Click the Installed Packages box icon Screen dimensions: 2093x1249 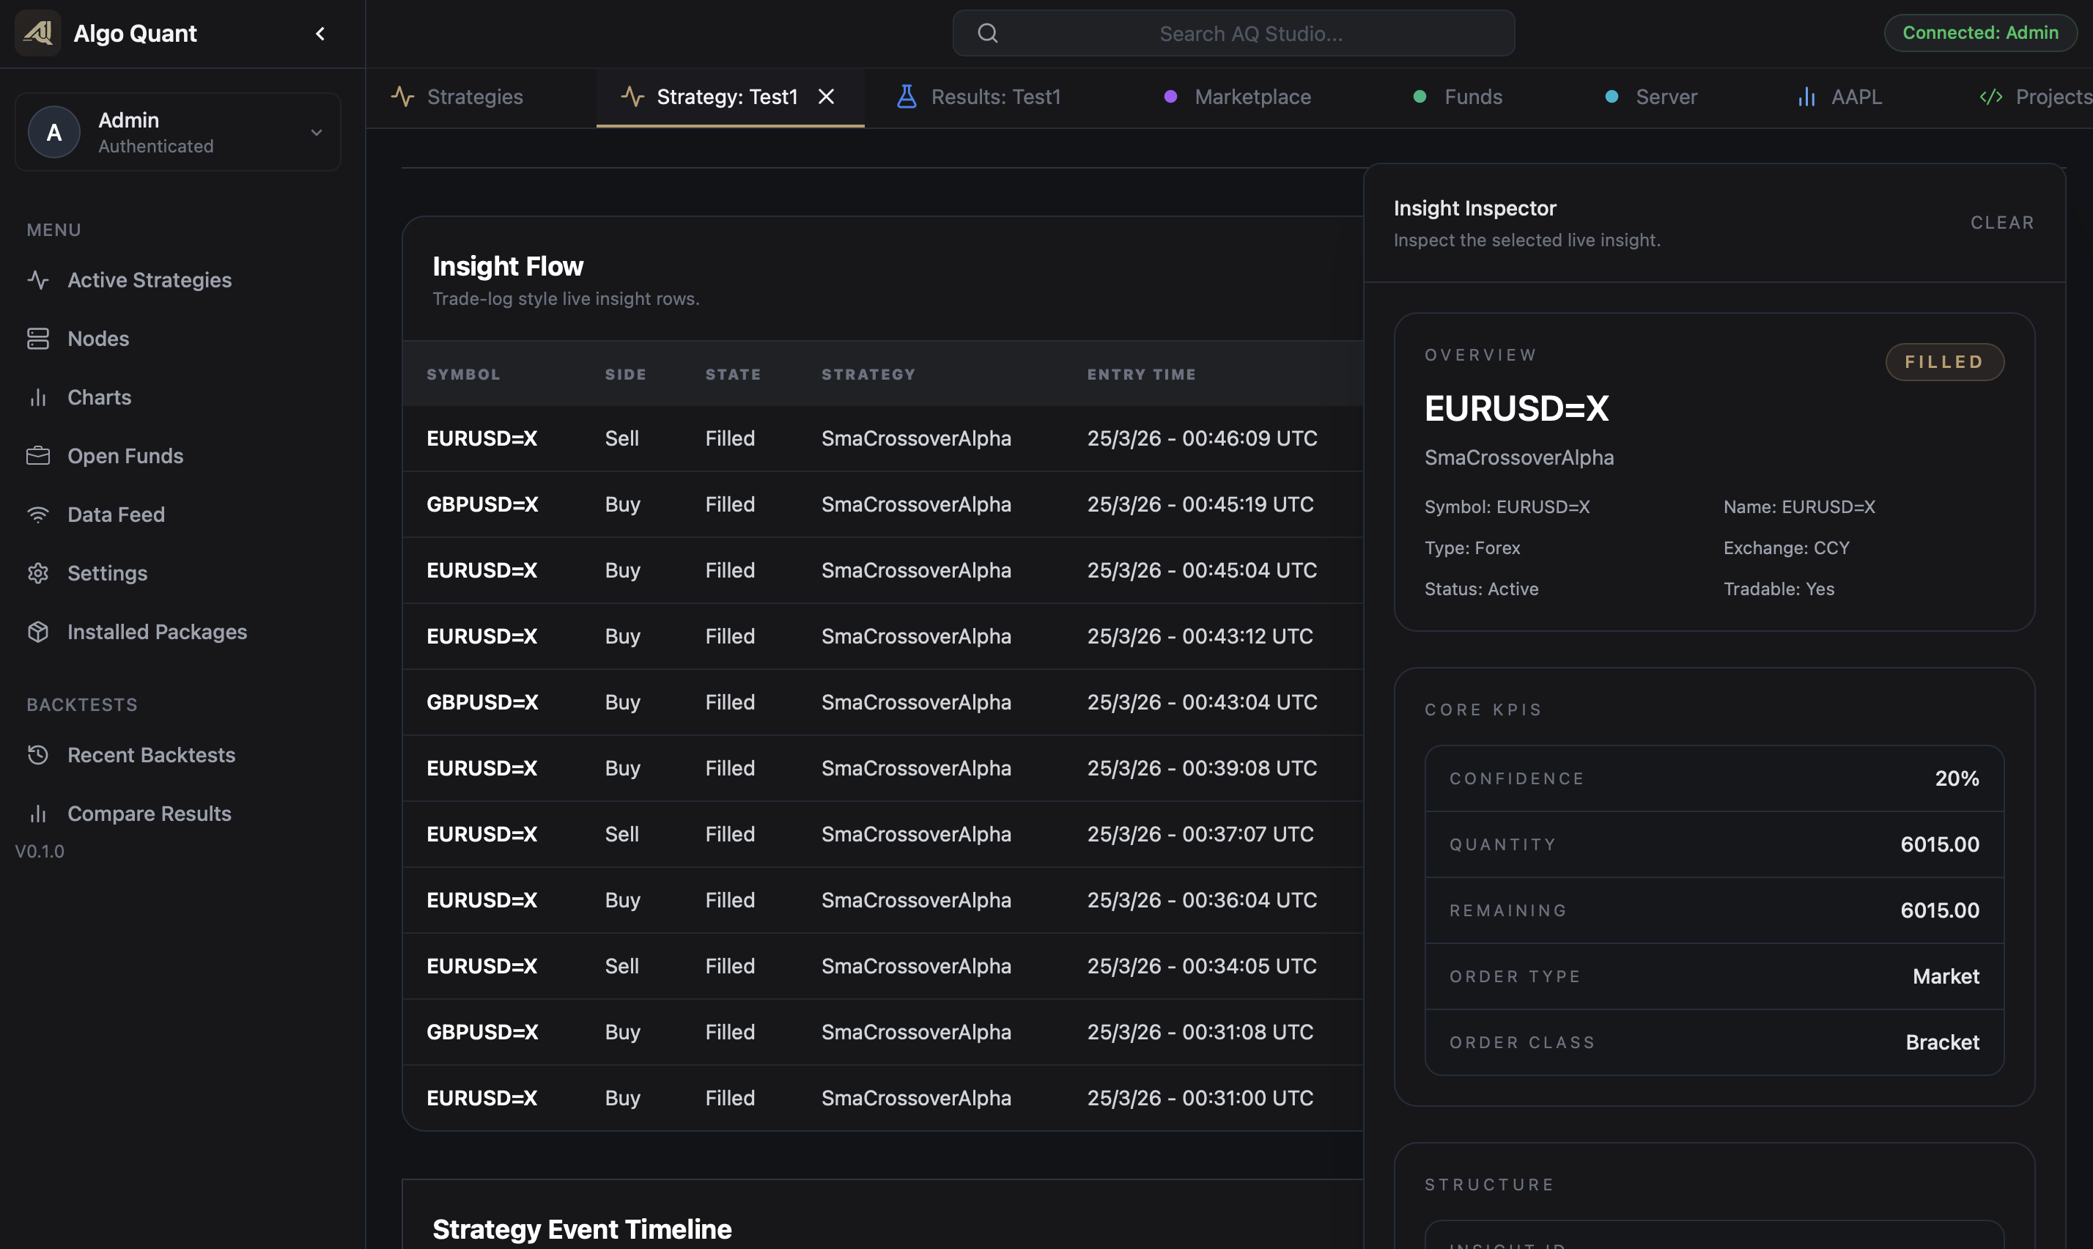38,631
